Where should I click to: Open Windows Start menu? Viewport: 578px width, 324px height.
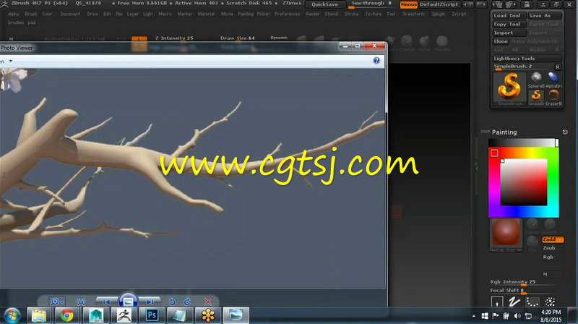[12, 315]
